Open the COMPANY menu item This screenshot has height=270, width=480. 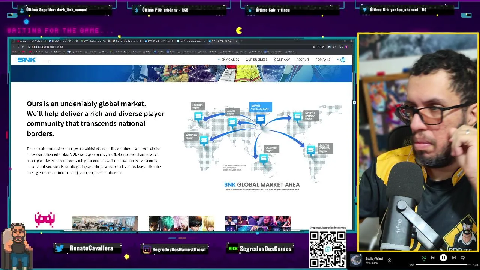point(282,60)
